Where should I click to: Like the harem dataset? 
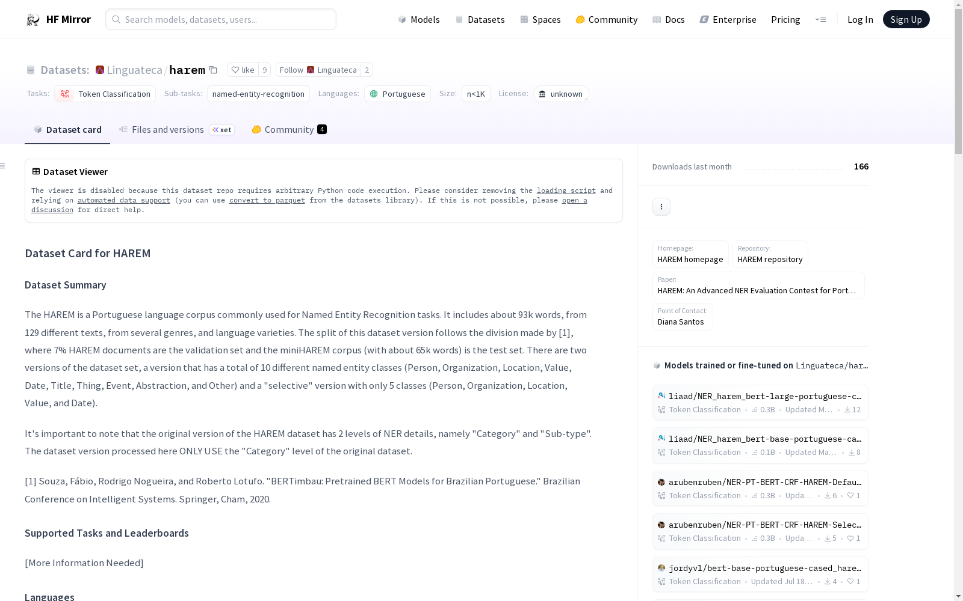(x=243, y=70)
